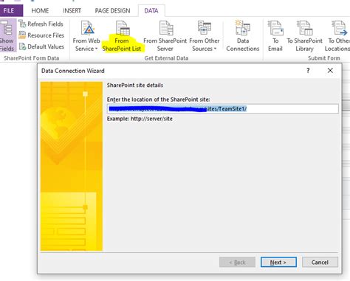350x281 pixels.
Task: Select the DATA ribbon tab
Action: tap(151, 11)
